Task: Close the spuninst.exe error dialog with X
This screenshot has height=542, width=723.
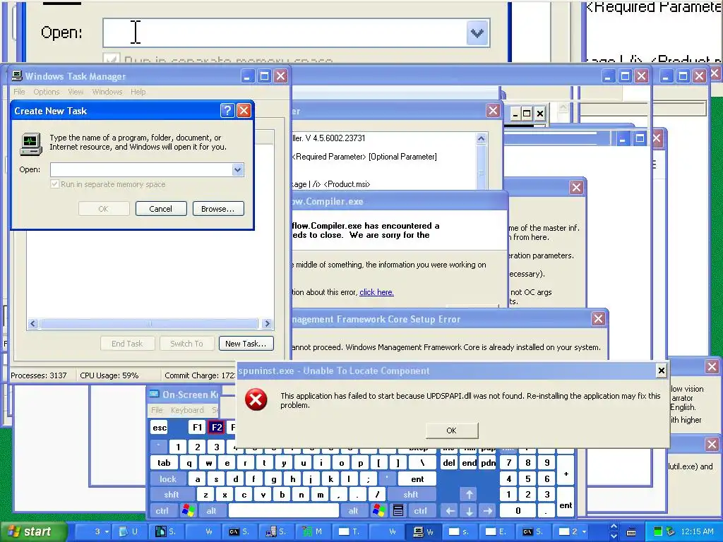Action: pos(661,370)
